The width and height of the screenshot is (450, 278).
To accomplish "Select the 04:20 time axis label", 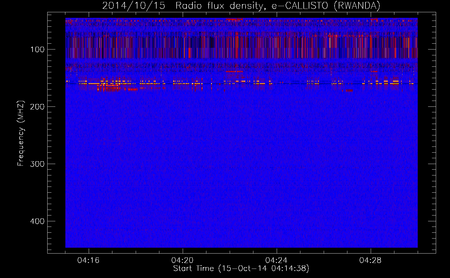I will pos(182,260).
